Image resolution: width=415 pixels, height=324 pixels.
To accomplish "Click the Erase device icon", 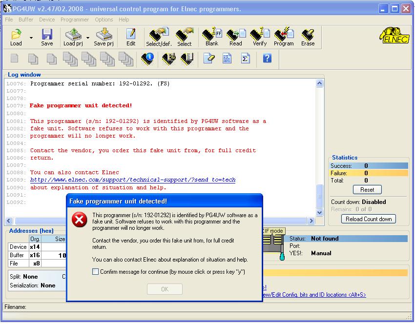I will click(308, 37).
